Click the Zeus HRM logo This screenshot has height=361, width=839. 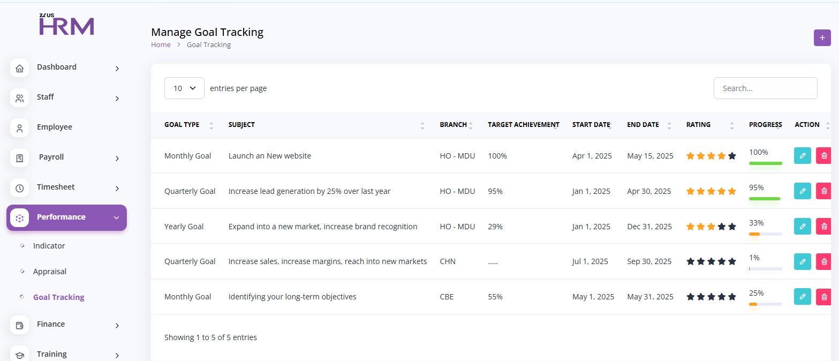[66, 25]
